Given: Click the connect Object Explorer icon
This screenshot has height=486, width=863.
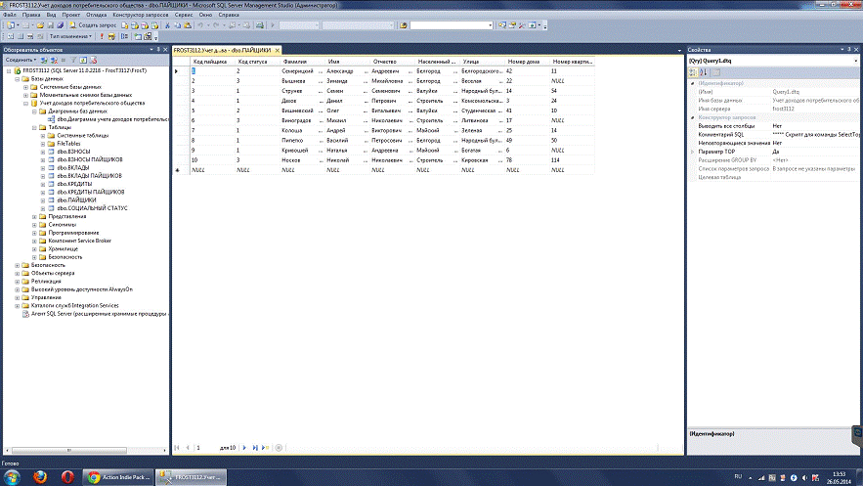Looking at the screenshot, I should (44, 60).
